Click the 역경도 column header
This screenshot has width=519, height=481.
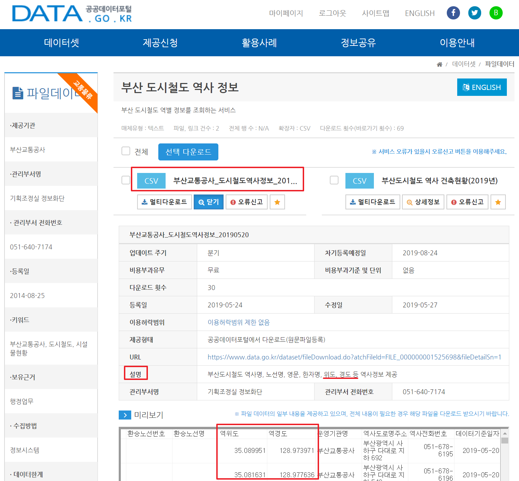[278, 433]
